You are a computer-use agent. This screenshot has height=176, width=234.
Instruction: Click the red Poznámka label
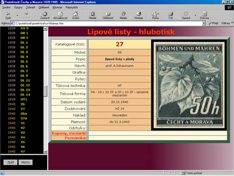point(76,138)
